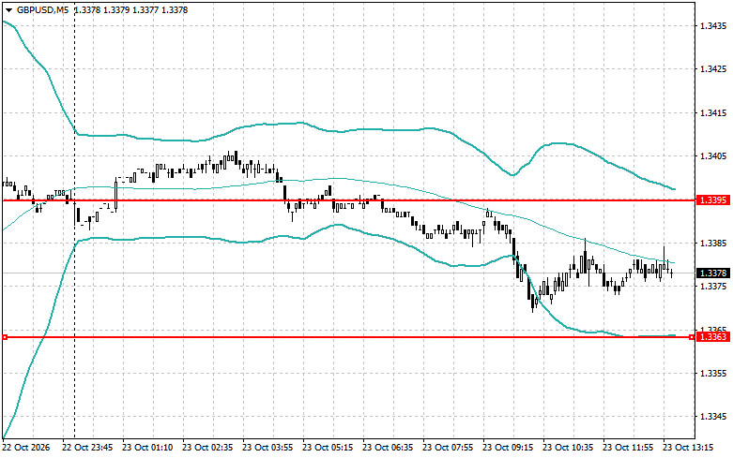Click the 23 Oct 13:15 time label

point(688,448)
